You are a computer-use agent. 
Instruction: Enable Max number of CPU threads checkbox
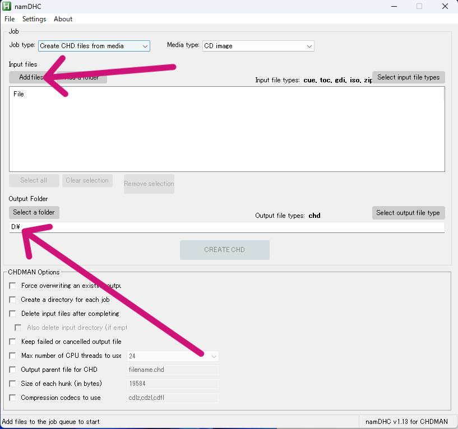pyautogui.click(x=12, y=356)
